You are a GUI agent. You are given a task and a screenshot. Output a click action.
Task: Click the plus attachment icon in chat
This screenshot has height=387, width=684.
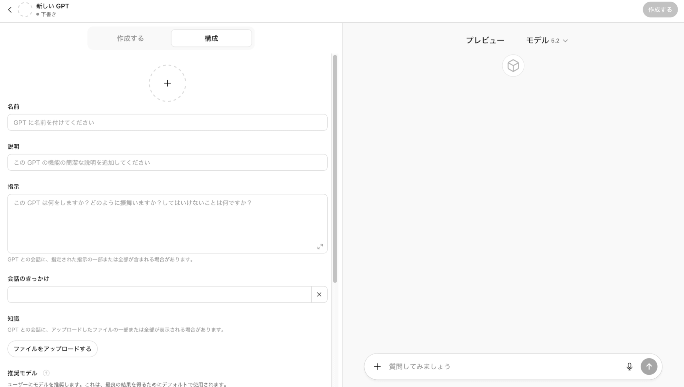point(377,366)
